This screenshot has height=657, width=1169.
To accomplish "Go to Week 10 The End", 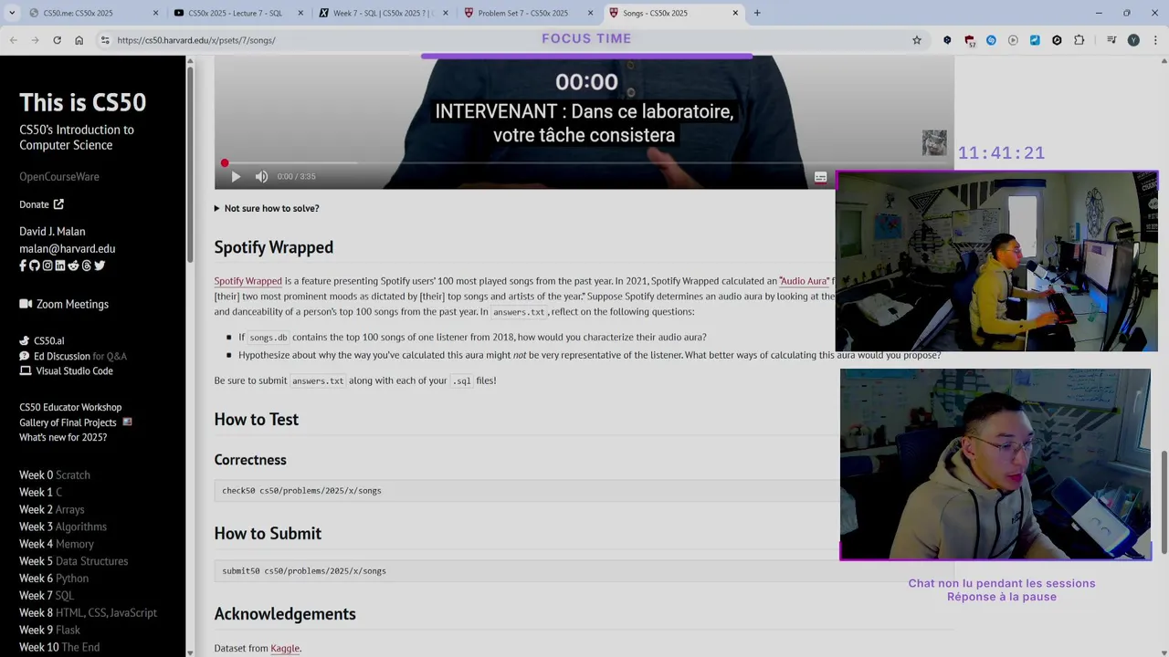I will (59, 647).
